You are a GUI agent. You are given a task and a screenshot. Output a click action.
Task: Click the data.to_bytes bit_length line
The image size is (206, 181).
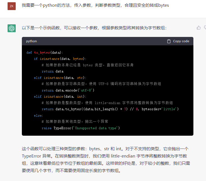[x=110, y=109]
